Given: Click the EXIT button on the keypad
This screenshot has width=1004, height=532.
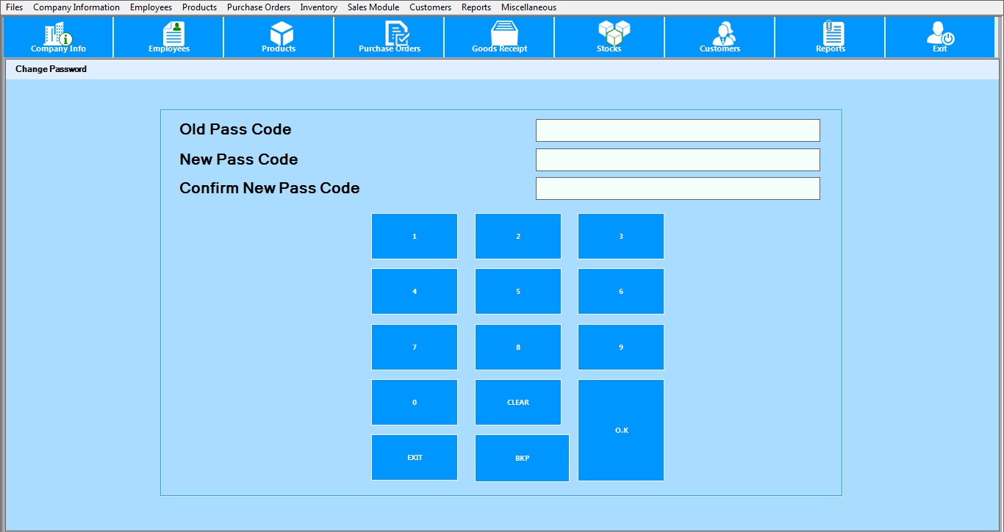Looking at the screenshot, I should (x=415, y=457).
